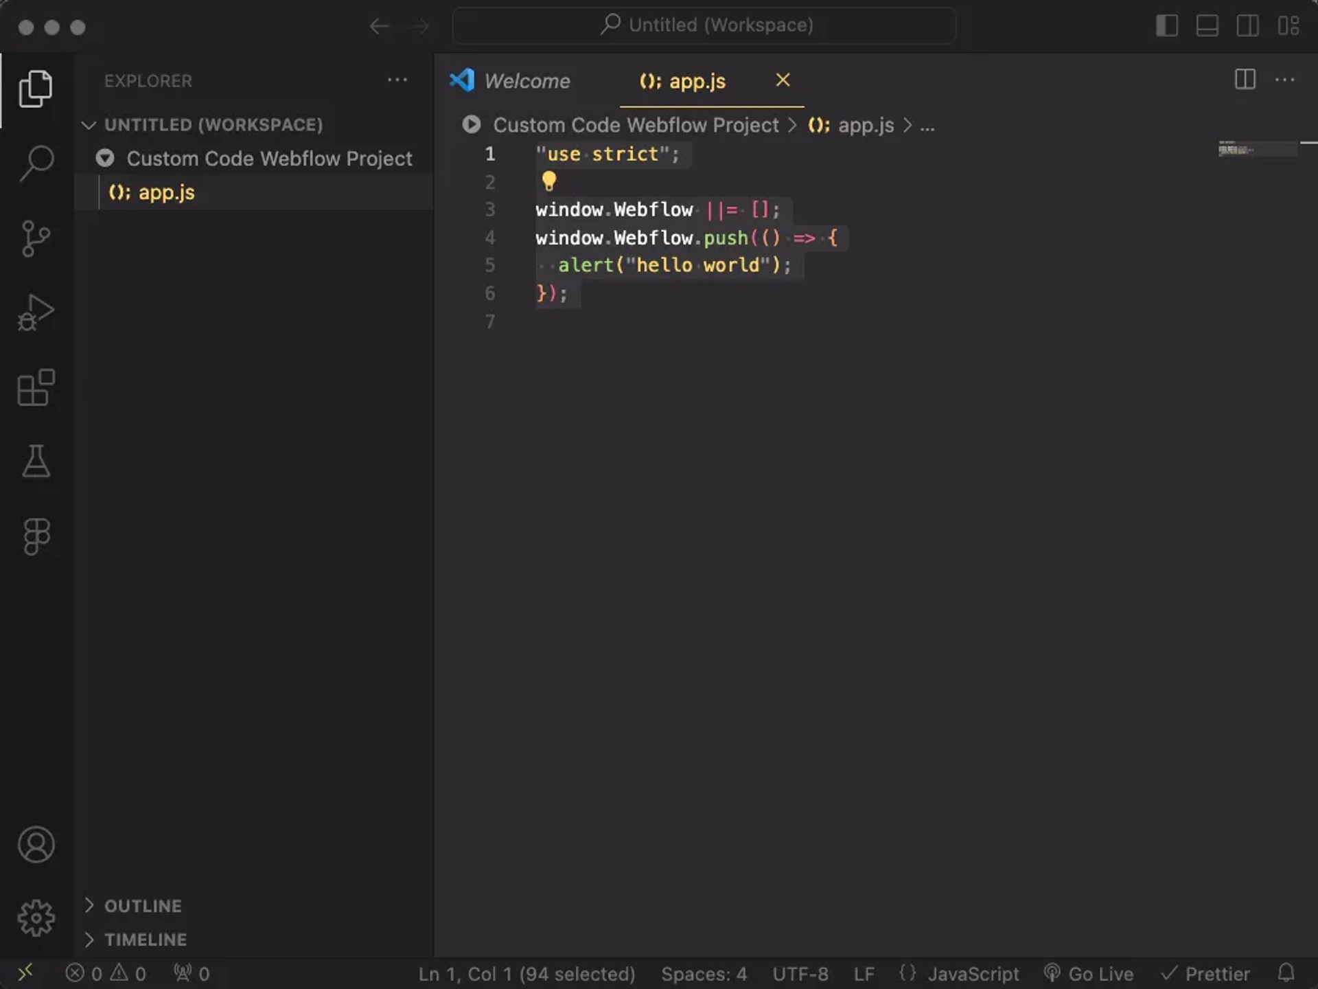1318x989 pixels.
Task: Toggle the bottom Panel visibility
Action: (x=1207, y=25)
